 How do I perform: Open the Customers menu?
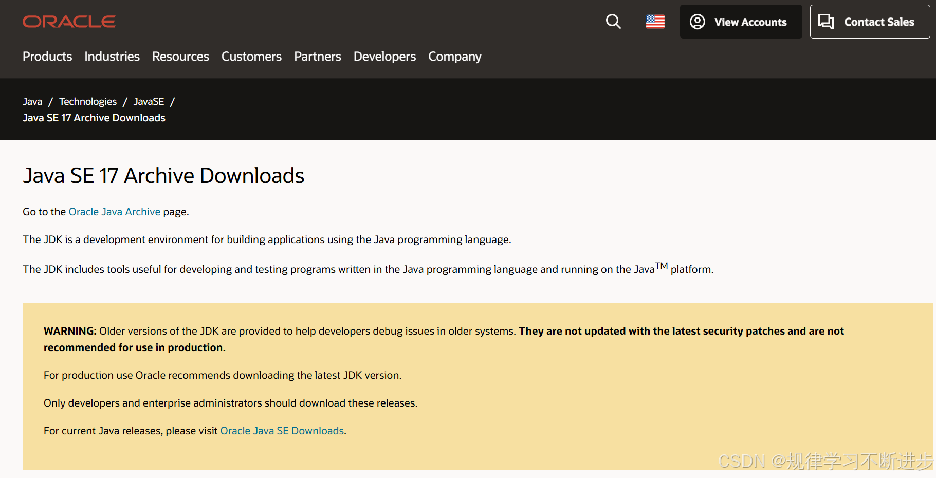coord(251,57)
